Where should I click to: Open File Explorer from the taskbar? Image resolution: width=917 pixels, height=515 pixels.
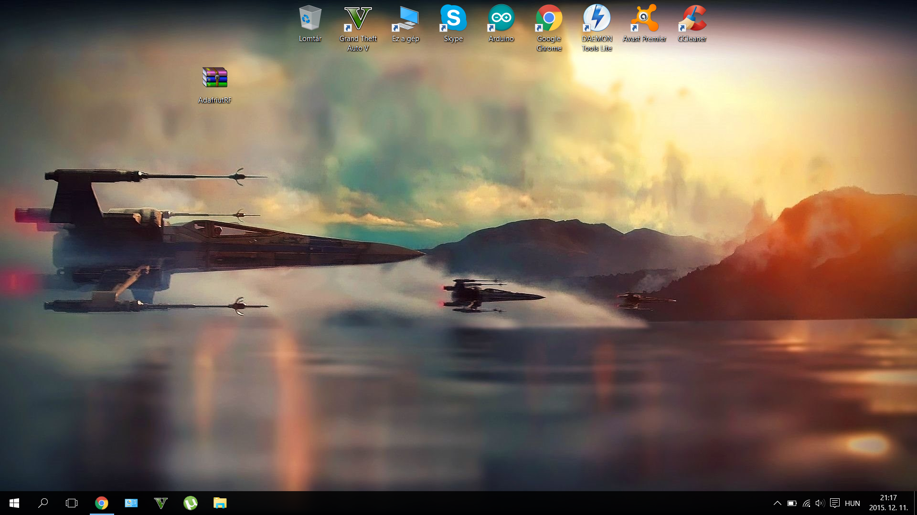[x=220, y=503]
